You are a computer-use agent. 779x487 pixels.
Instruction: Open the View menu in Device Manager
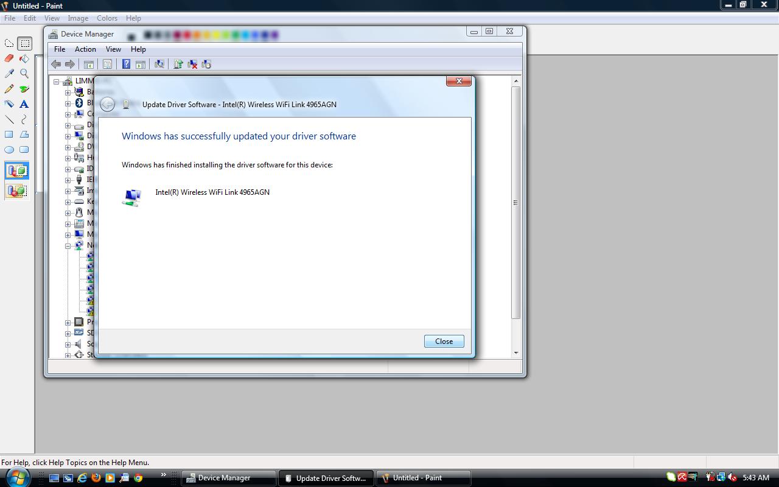click(x=113, y=49)
